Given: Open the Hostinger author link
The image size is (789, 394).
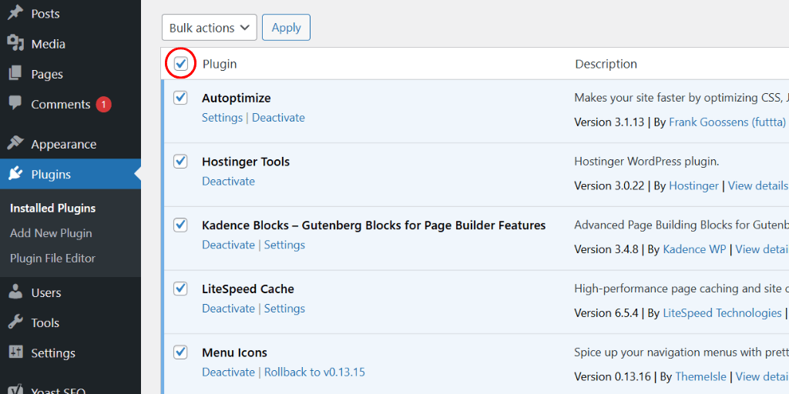Looking at the screenshot, I should [x=693, y=185].
